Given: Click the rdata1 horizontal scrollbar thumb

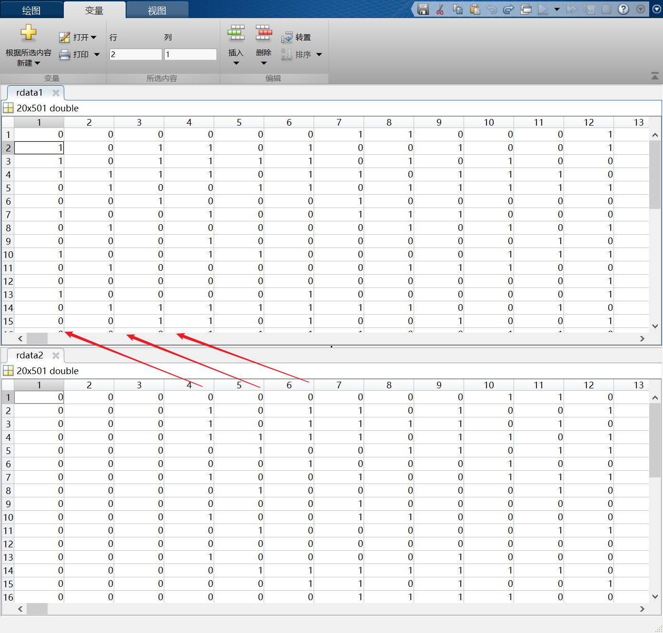Looking at the screenshot, I should pos(37,338).
